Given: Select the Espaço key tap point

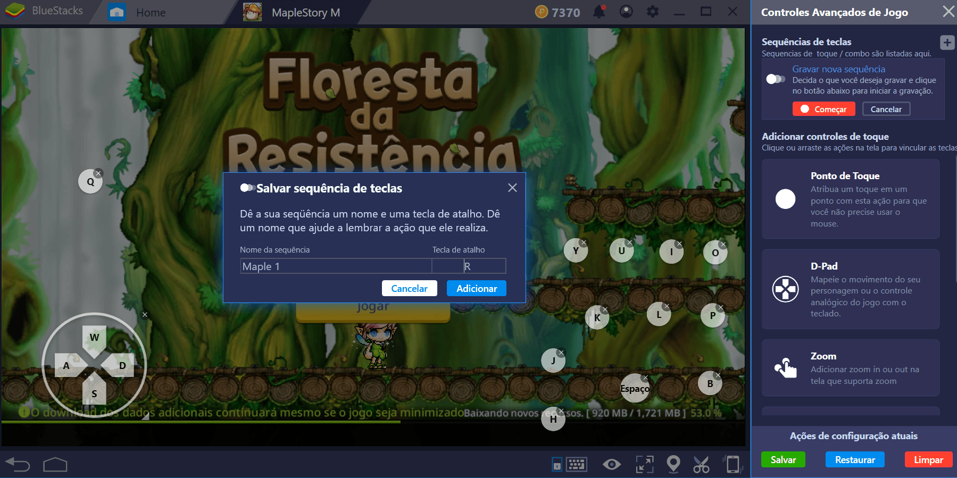Looking at the screenshot, I should click(x=635, y=388).
